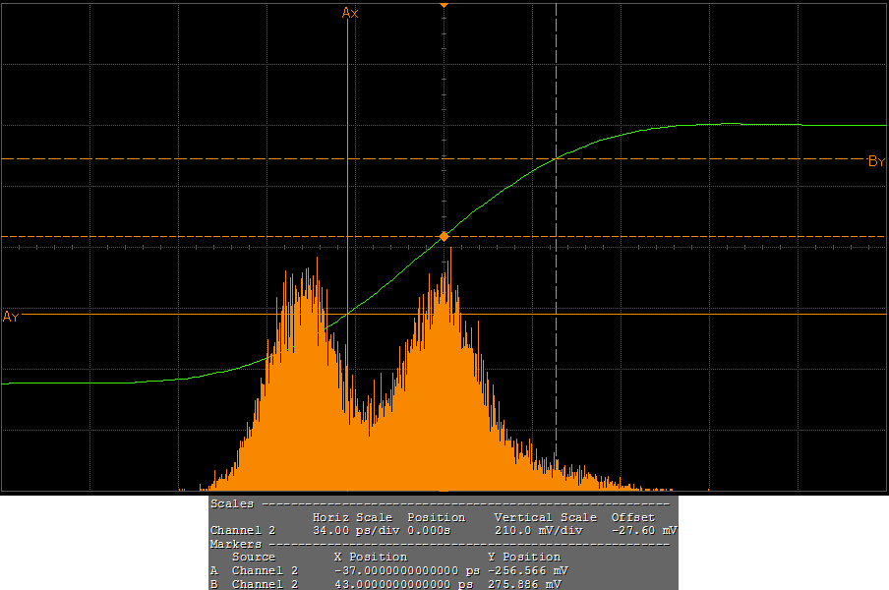Select marker A X position -37 ps
The width and height of the screenshot is (889, 590).
[x=405, y=570]
